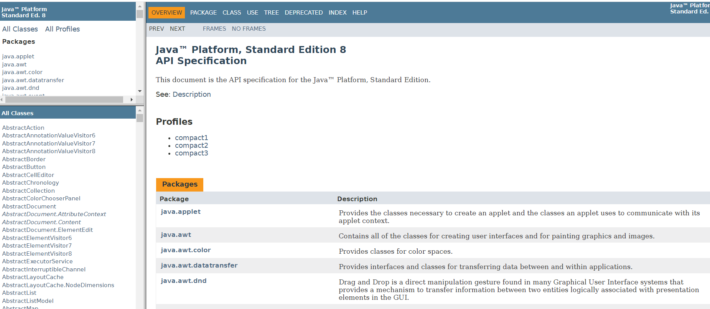Select java.awt in the left packages list
The height and width of the screenshot is (309, 710).
point(14,64)
